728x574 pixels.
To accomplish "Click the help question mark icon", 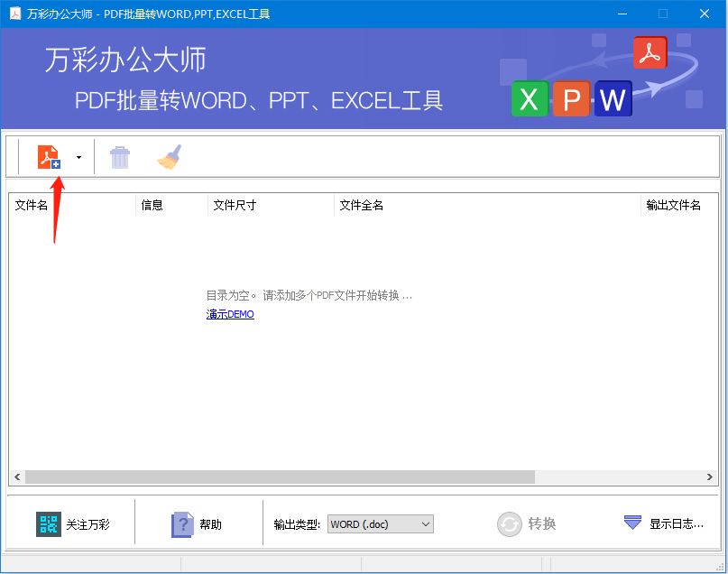I will (182, 524).
